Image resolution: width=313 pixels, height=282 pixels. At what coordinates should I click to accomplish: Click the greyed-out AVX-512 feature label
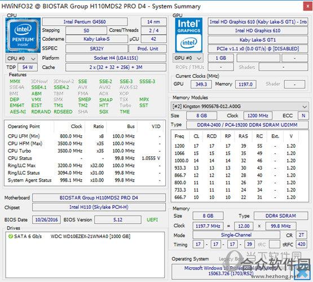(x=129, y=87)
